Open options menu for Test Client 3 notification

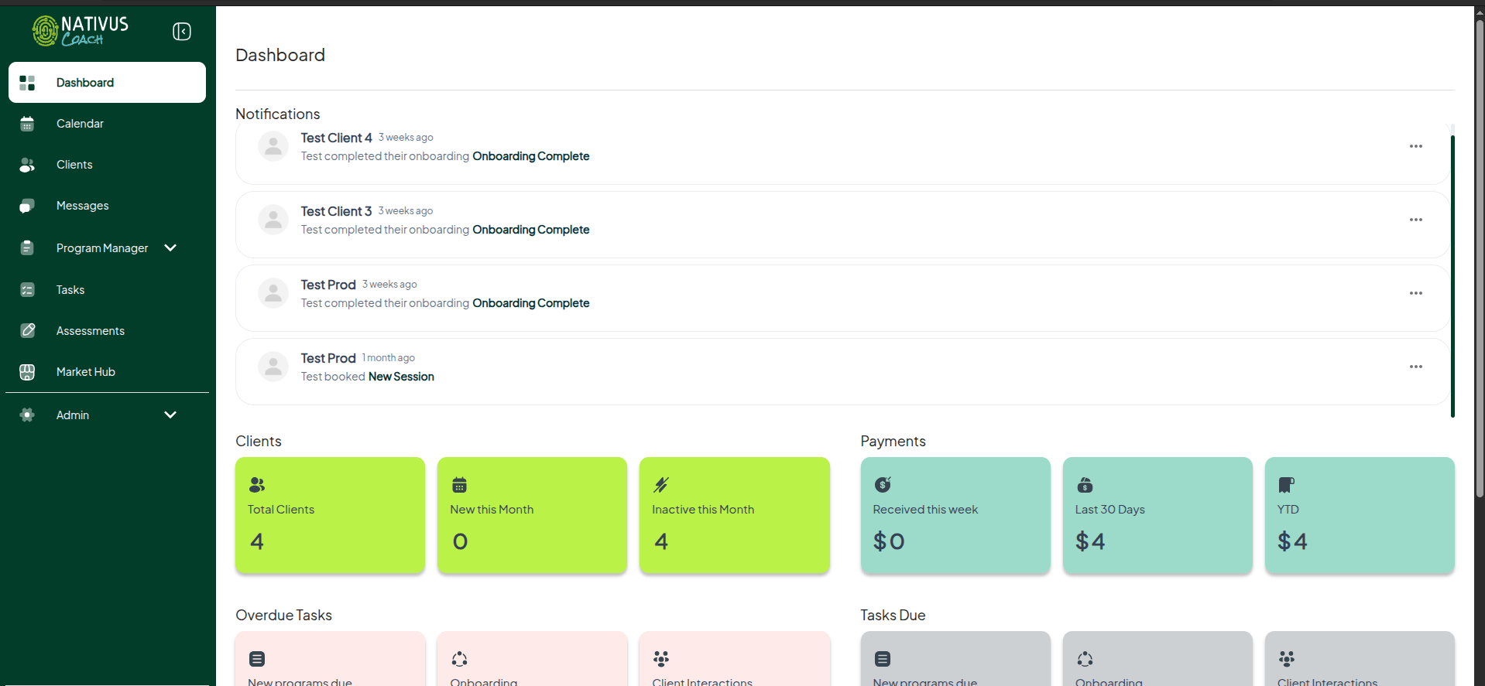(1415, 220)
